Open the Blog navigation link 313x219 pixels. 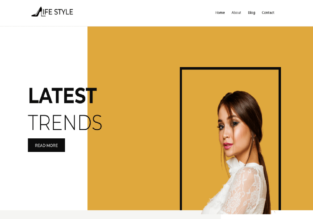[251, 13]
